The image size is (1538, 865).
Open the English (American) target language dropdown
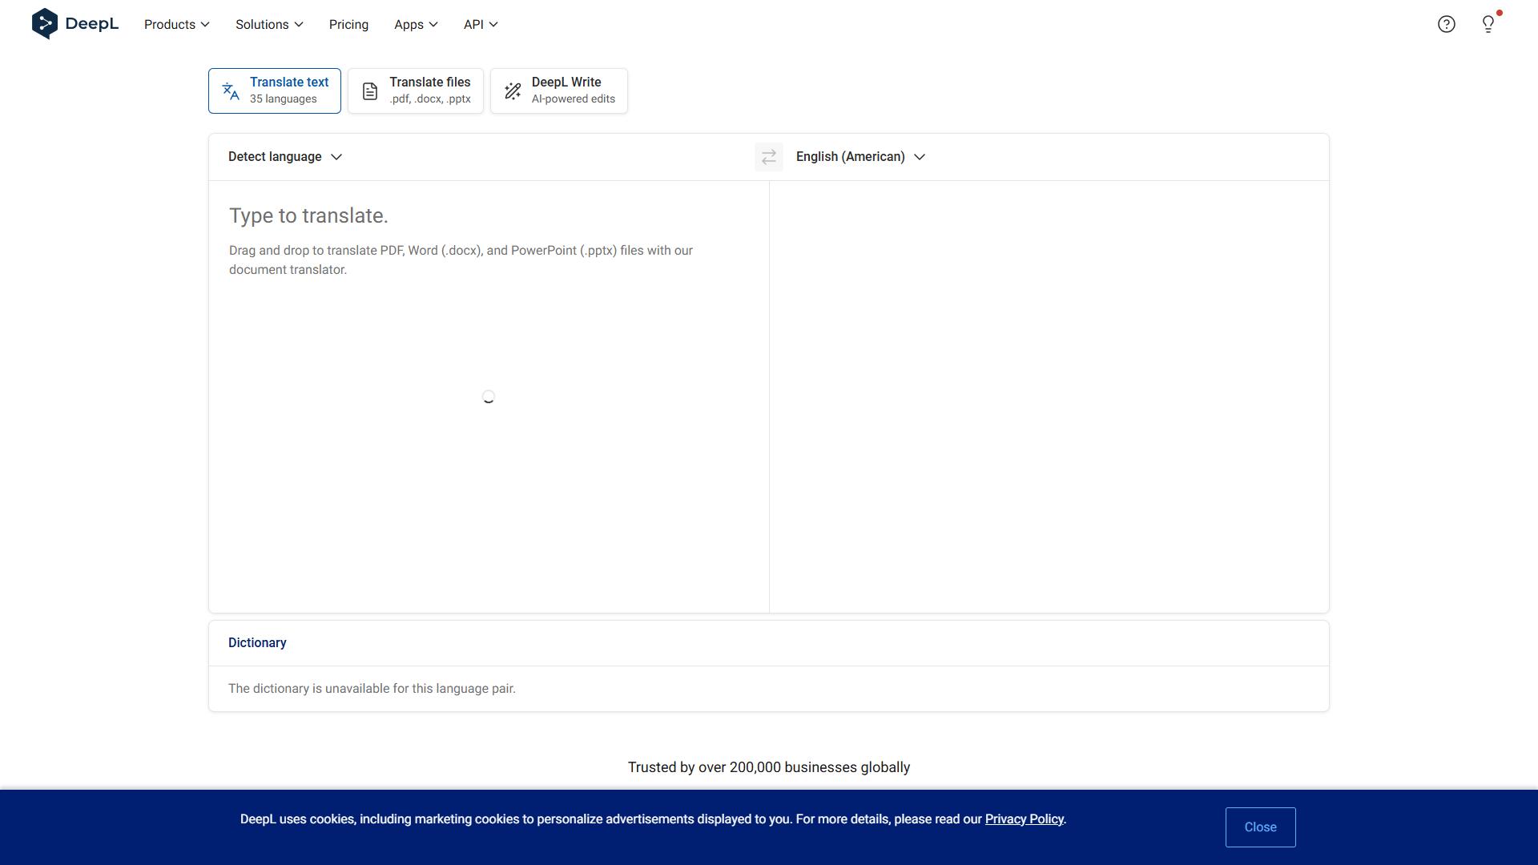tap(860, 157)
